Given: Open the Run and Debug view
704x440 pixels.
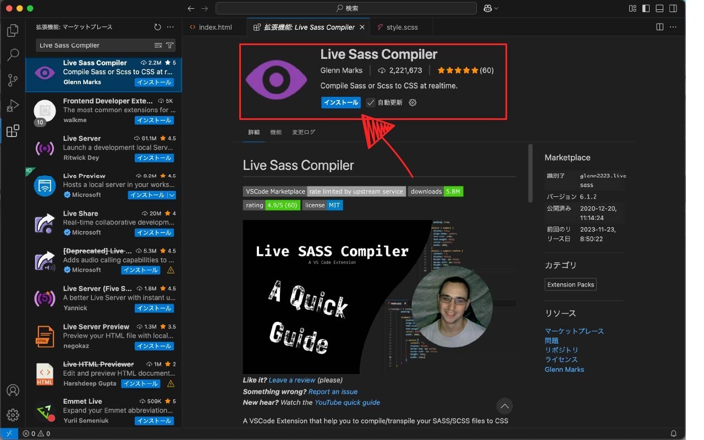Looking at the screenshot, I should 13,106.
